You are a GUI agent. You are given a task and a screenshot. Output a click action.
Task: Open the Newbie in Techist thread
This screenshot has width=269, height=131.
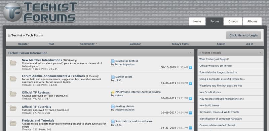[x=127, y=61]
